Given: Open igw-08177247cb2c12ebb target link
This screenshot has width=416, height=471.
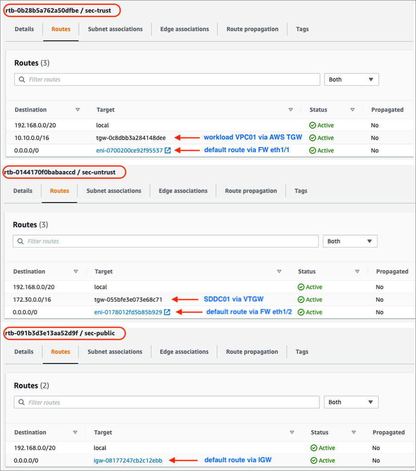Looking at the screenshot, I should point(128,461).
